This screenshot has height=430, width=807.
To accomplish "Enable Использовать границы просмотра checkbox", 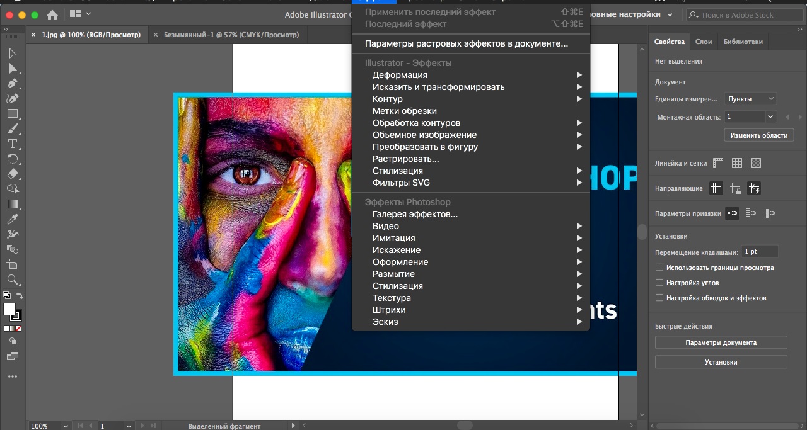I will pos(659,268).
